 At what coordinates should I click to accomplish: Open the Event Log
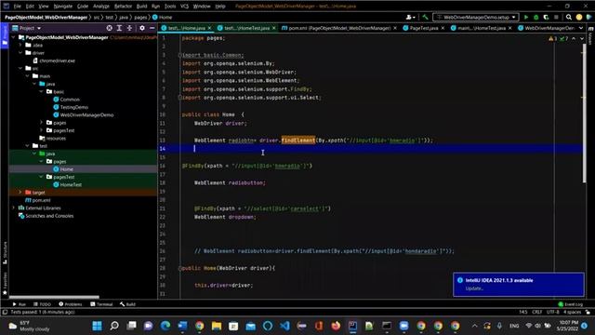click(570, 304)
